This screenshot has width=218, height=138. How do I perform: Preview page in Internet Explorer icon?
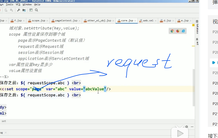[183, 31]
